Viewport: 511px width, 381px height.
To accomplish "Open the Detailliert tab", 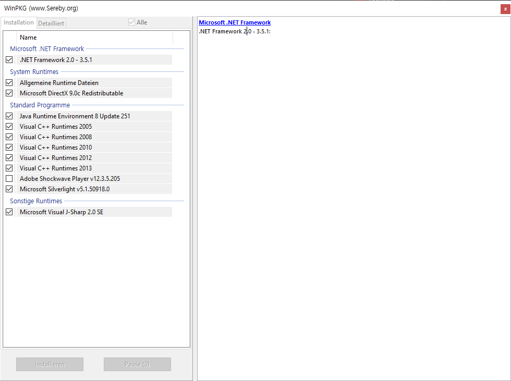I will [x=51, y=23].
